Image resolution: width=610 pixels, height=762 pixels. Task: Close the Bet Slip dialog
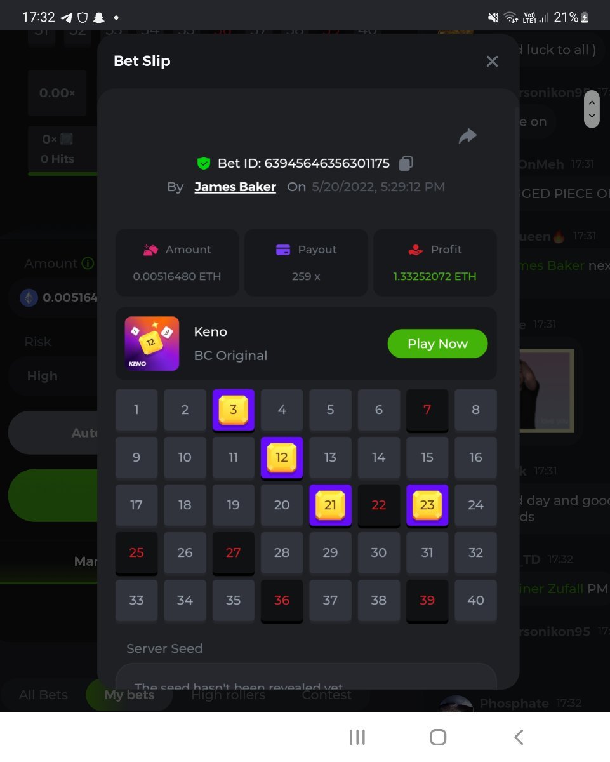492,61
